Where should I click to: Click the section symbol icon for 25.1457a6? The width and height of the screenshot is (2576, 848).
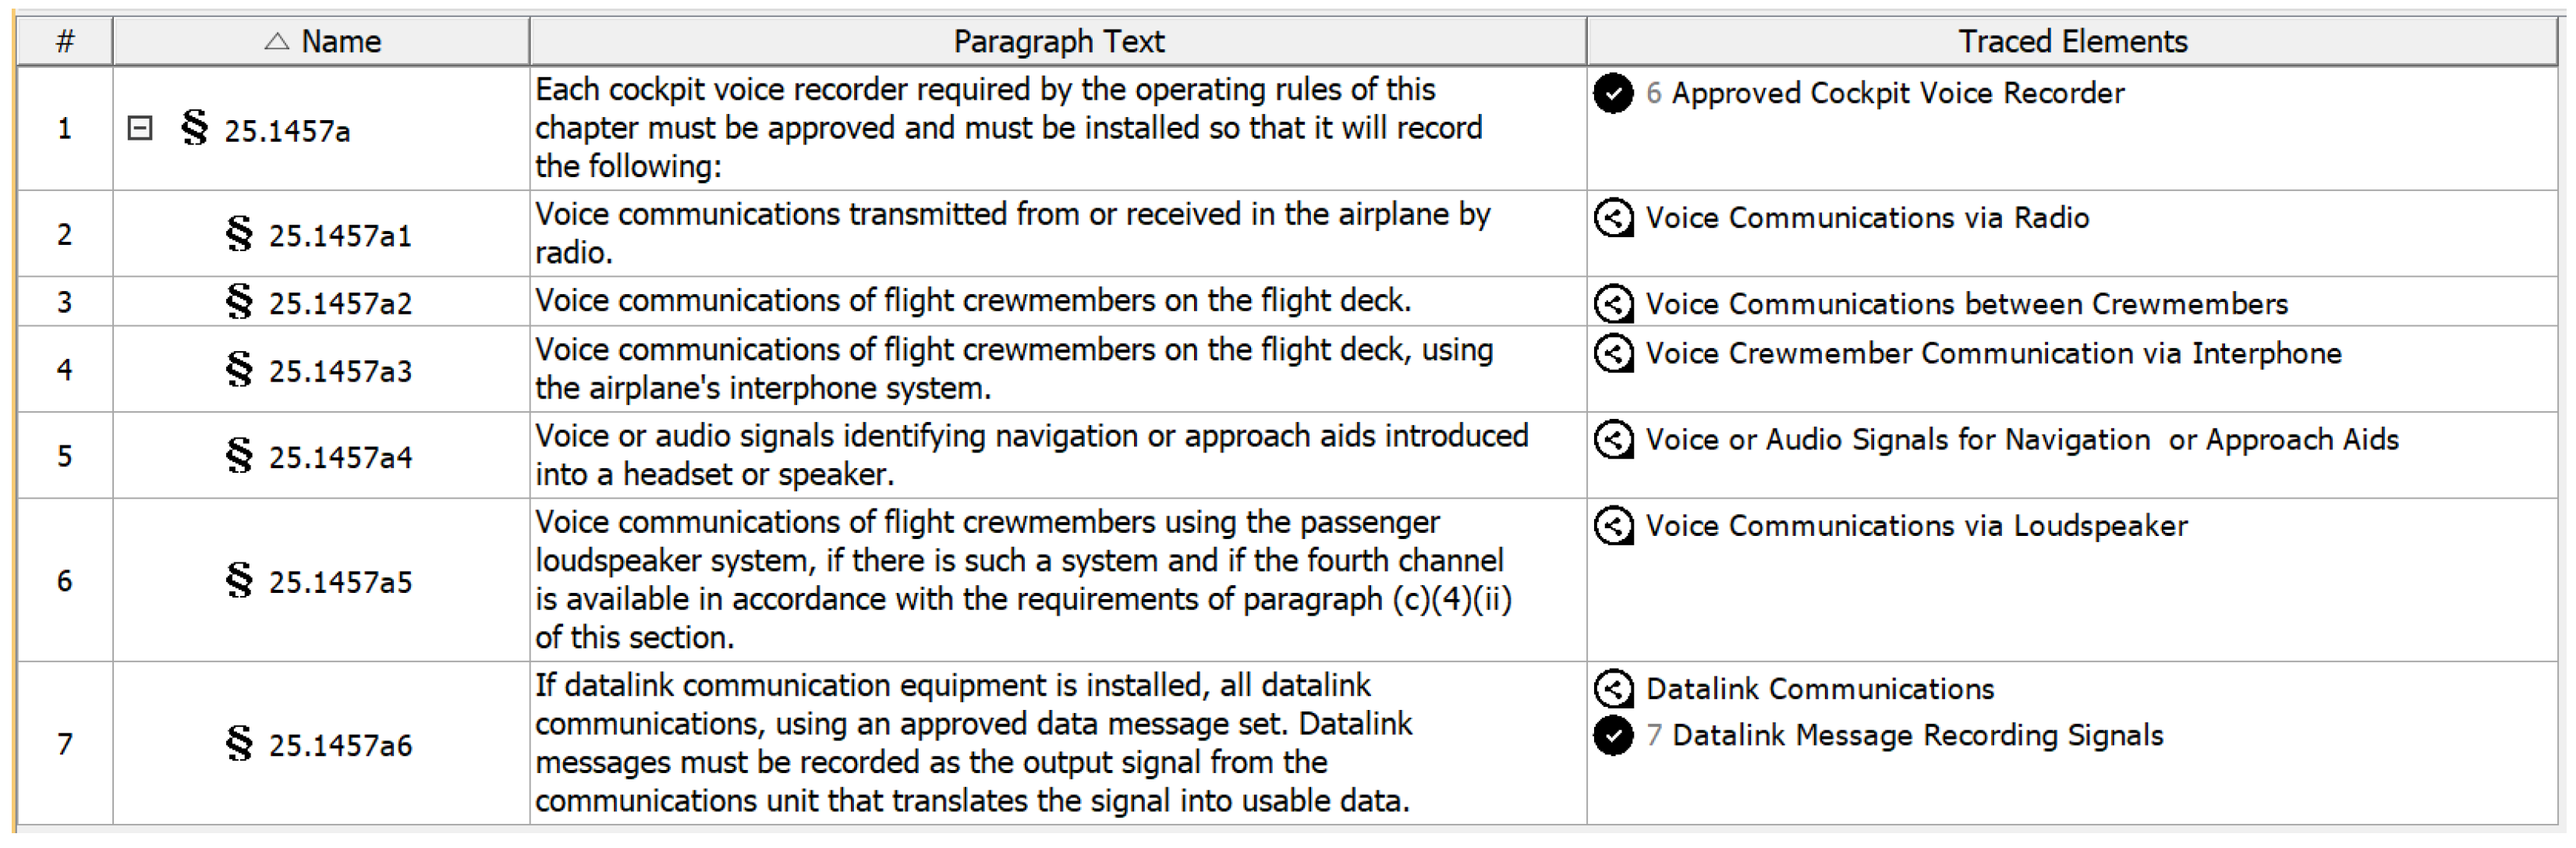click(x=239, y=744)
